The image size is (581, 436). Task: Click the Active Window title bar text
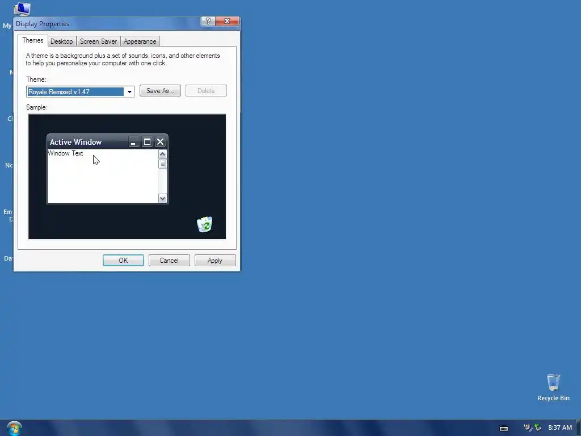(75, 142)
